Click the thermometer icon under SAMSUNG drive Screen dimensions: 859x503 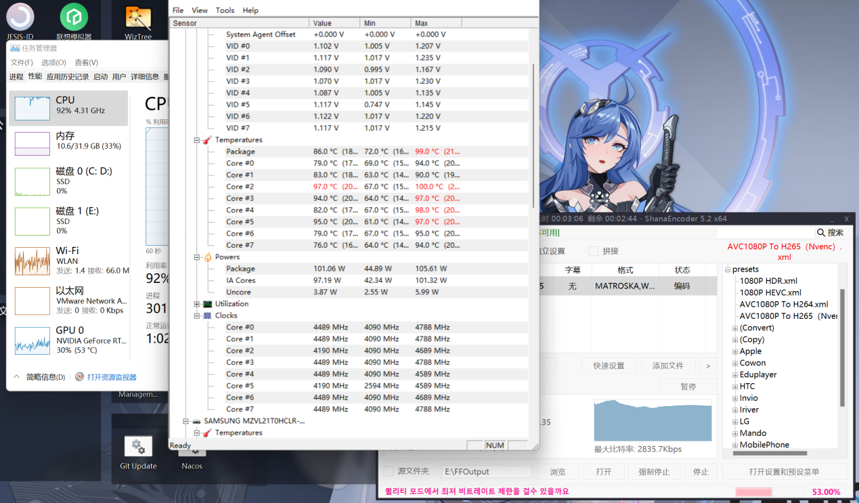[207, 433]
